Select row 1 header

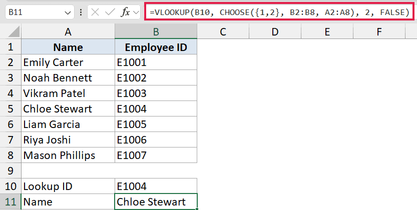point(11,47)
